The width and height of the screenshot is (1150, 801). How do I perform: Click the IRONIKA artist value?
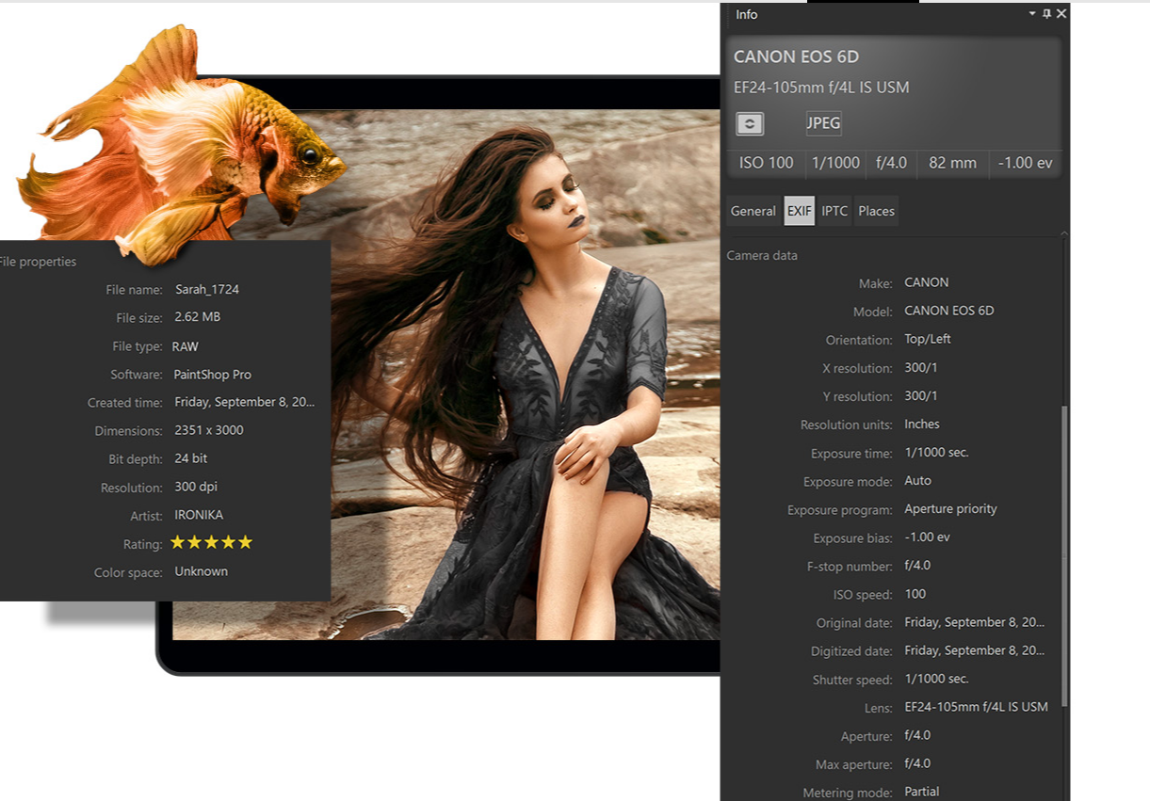pyautogui.click(x=199, y=515)
